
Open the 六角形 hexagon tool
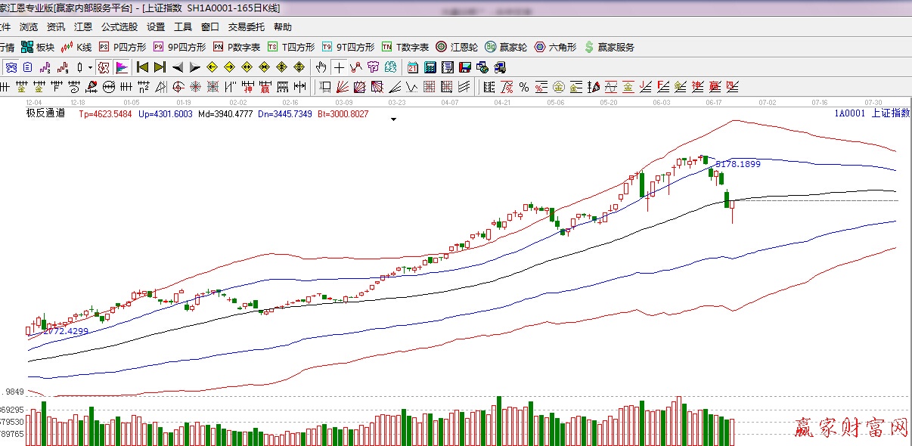[x=555, y=47]
